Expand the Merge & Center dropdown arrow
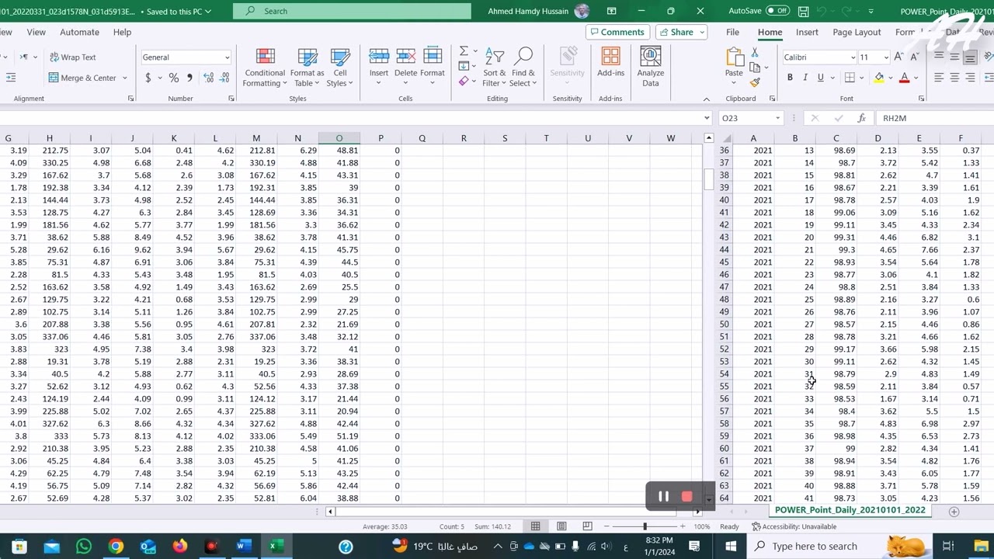 pyautogui.click(x=125, y=78)
